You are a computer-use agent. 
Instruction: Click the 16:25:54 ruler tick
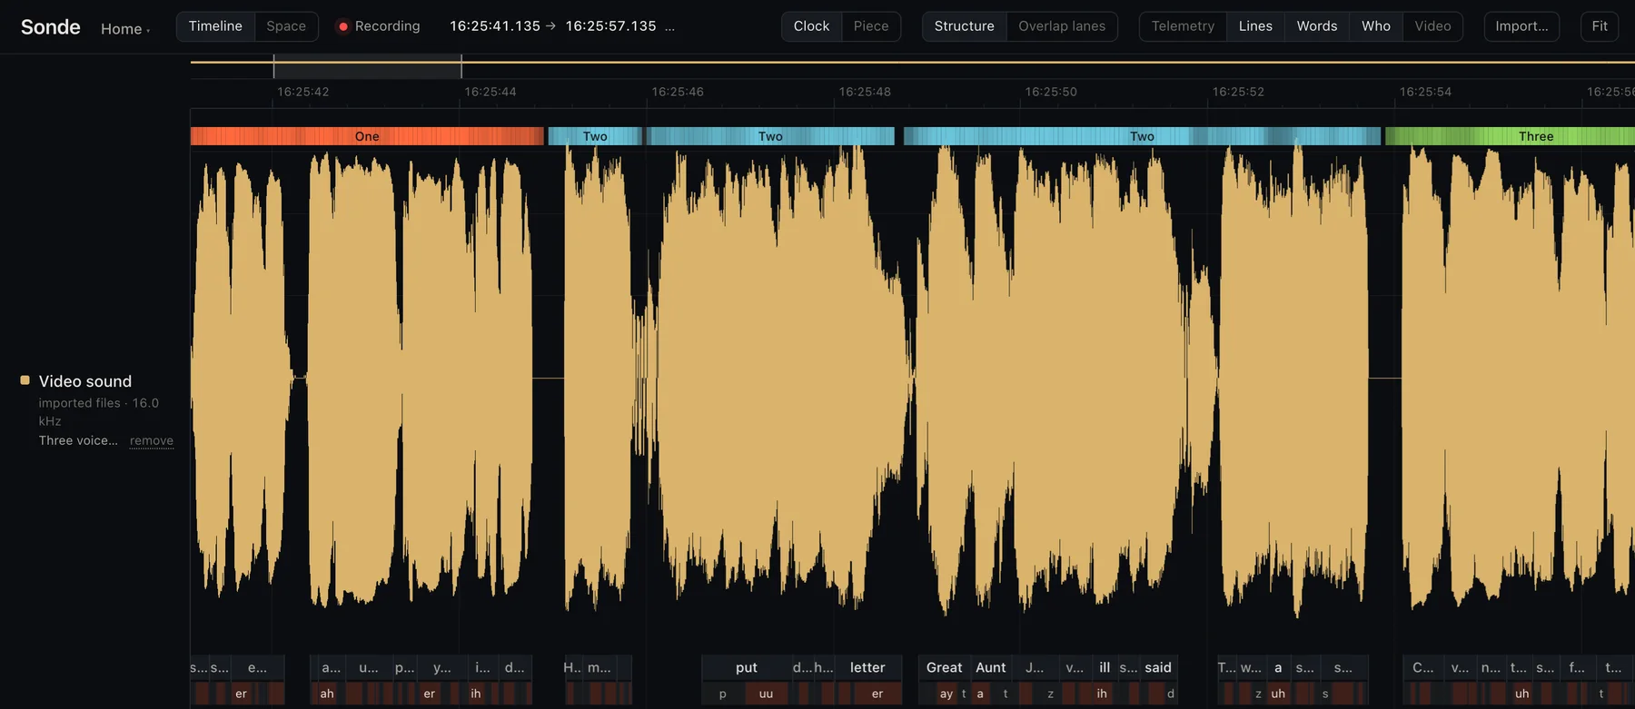point(1425,92)
